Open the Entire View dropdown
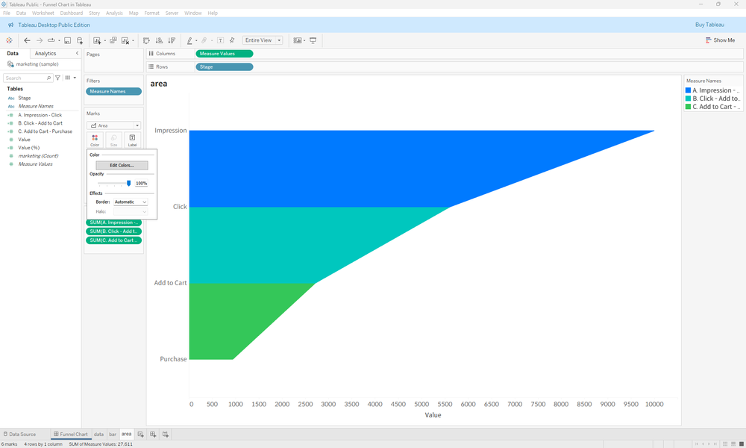 [262, 40]
